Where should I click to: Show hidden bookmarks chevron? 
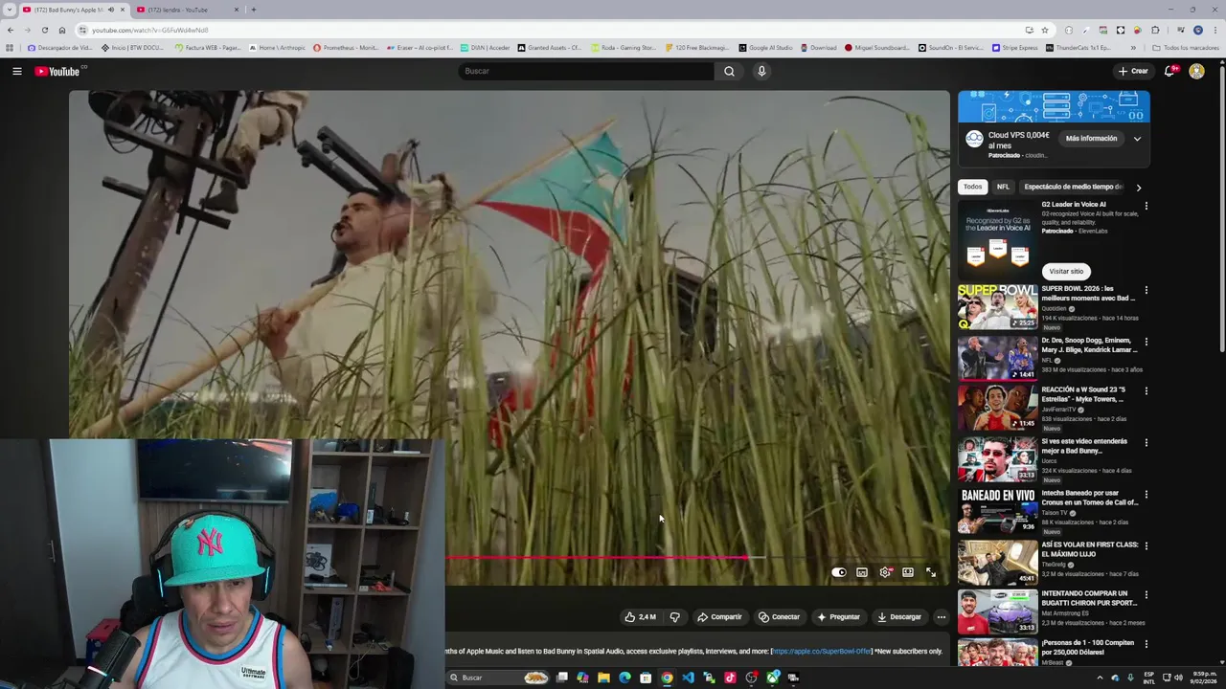[1133, 48]
